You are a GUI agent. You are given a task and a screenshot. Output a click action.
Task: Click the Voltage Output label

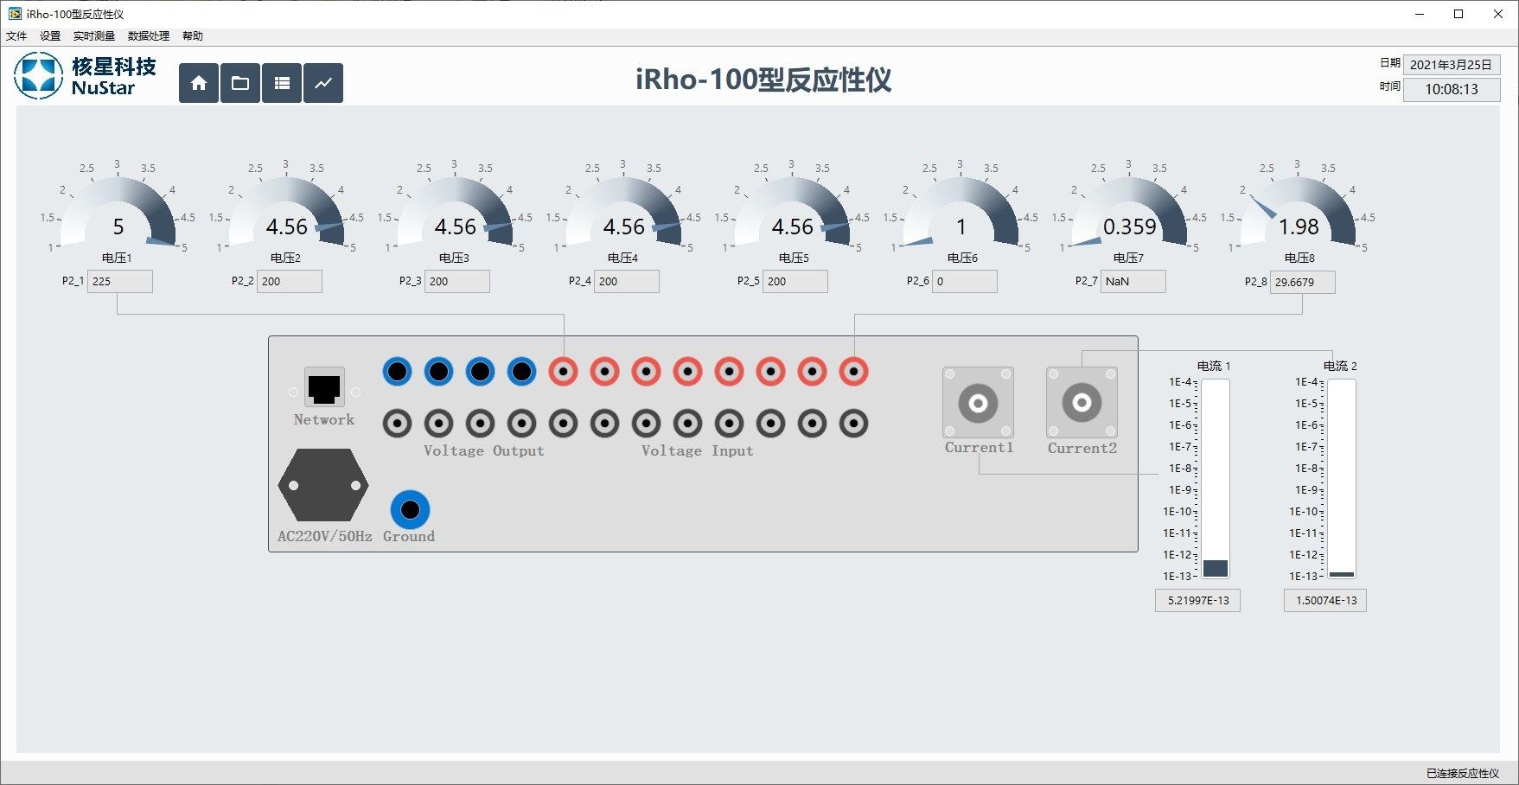click(484, 450)
